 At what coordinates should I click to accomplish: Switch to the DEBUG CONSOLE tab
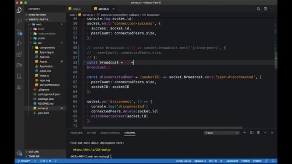click(110, 133)
